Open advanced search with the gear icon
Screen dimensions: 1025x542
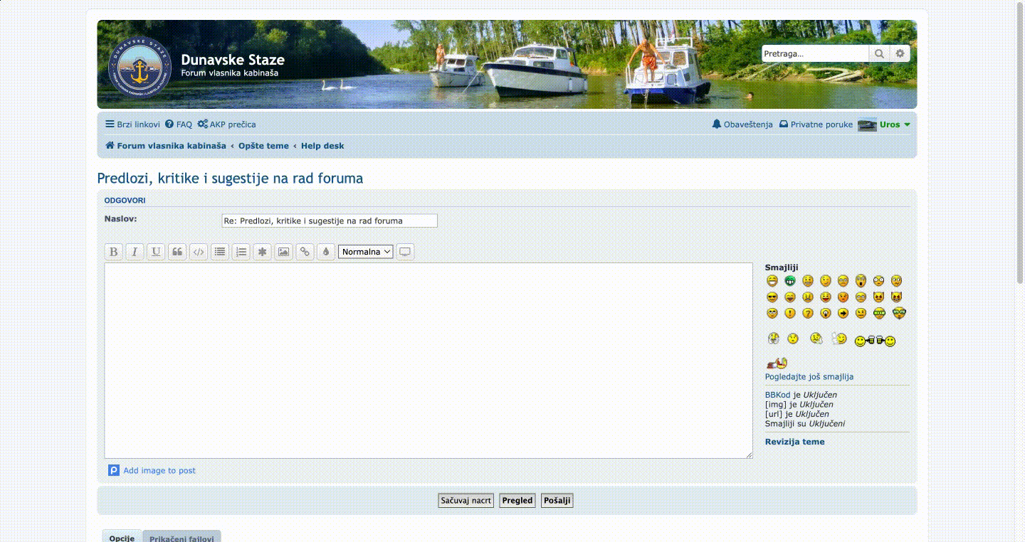900,54
